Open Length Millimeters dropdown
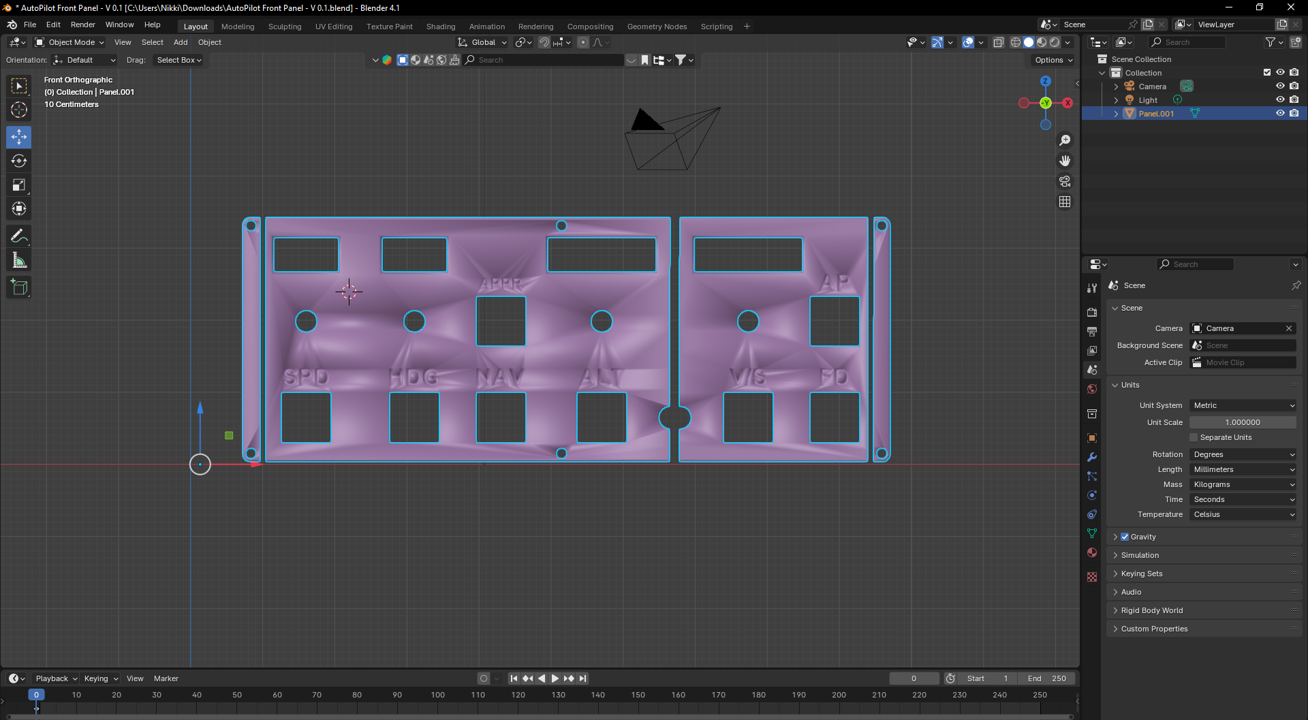The height and width of the screenshot is (720, 1308). tap(1243, 469)
